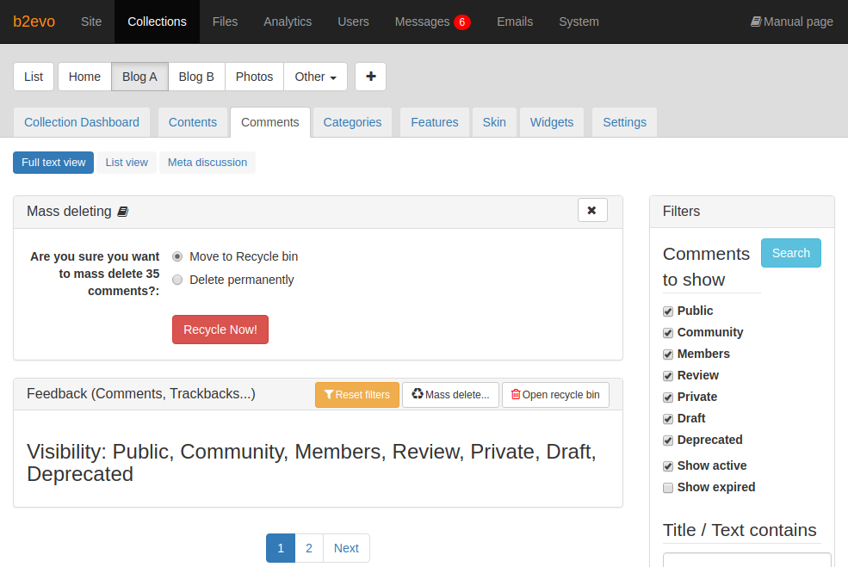Switch to the Collection Dashboard tab
Viewport: 848px width, 567px height.
[x=82, y=122]
